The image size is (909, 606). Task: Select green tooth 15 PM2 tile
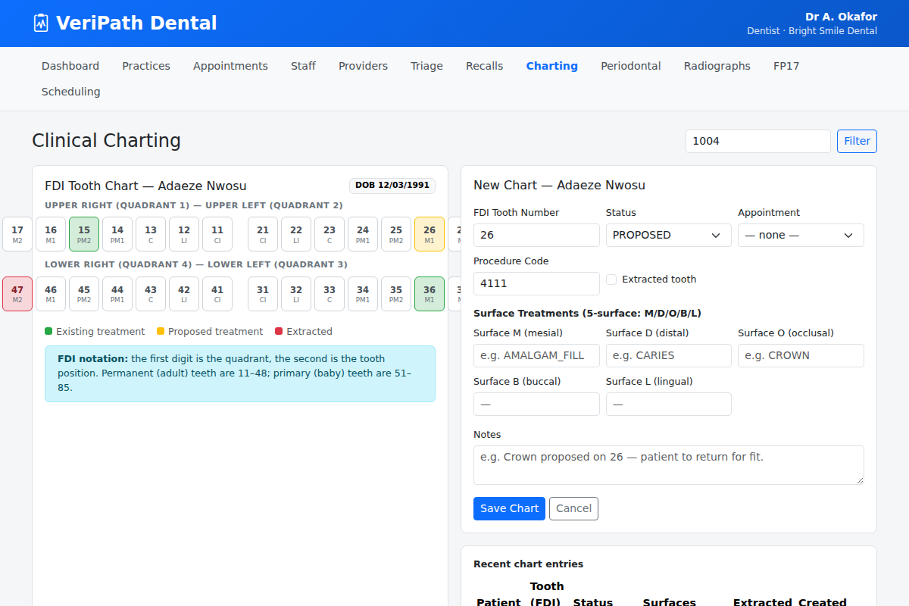click(x=84, y=234)
